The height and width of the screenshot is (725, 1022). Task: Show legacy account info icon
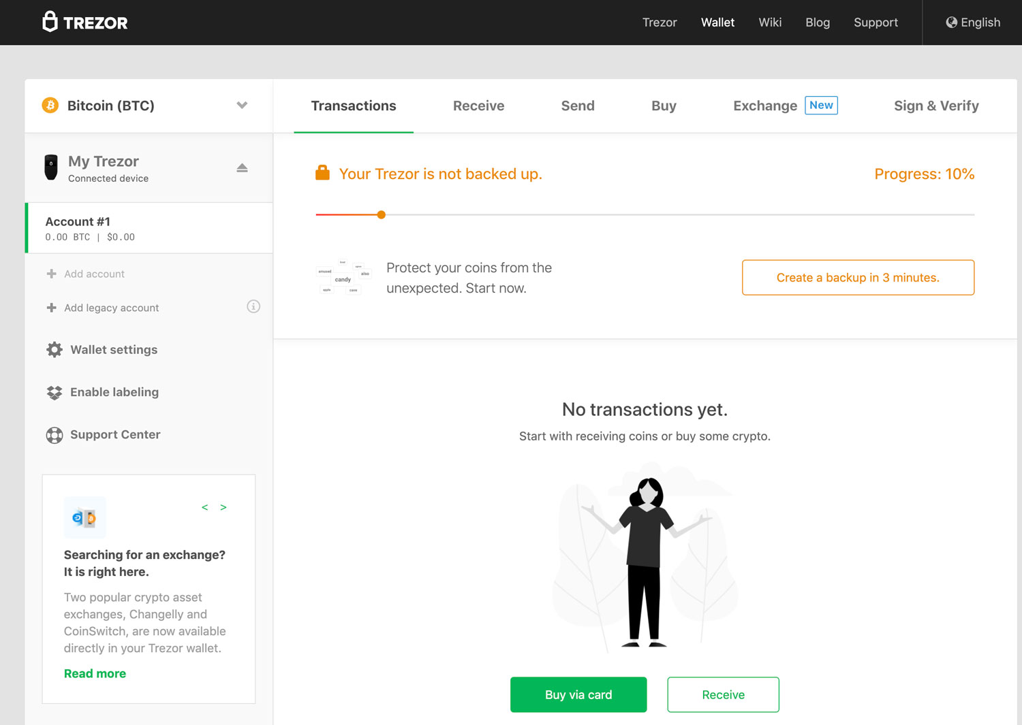(253, 306)
